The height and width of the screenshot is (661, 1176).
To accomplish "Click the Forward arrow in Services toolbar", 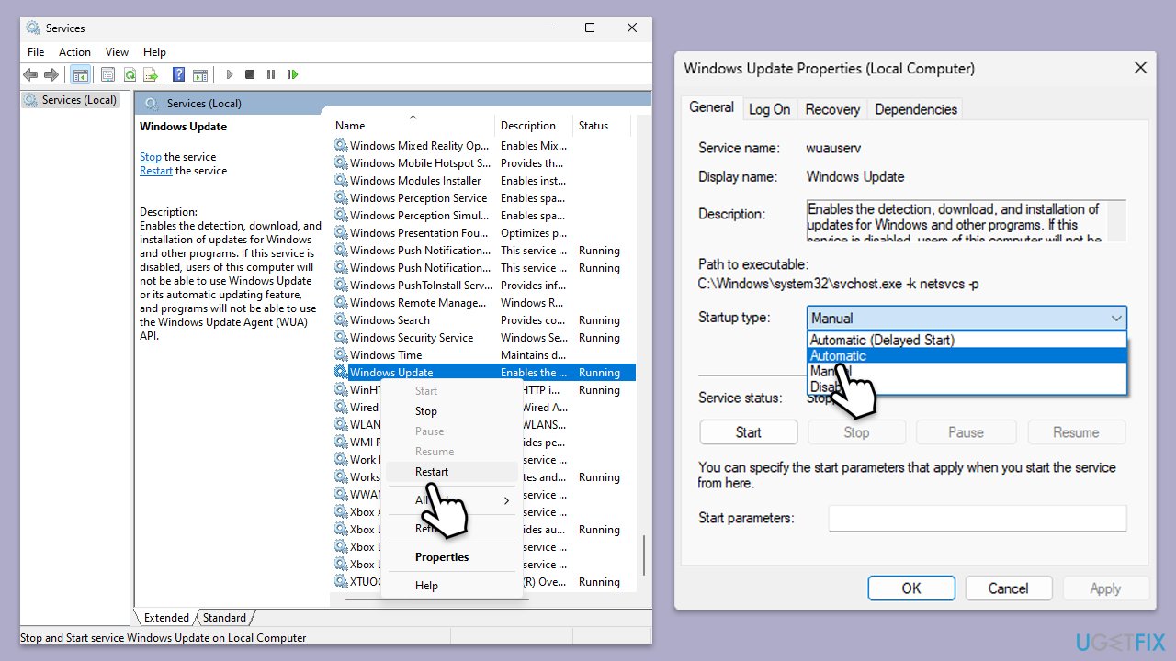I will (x=51, y=74).
